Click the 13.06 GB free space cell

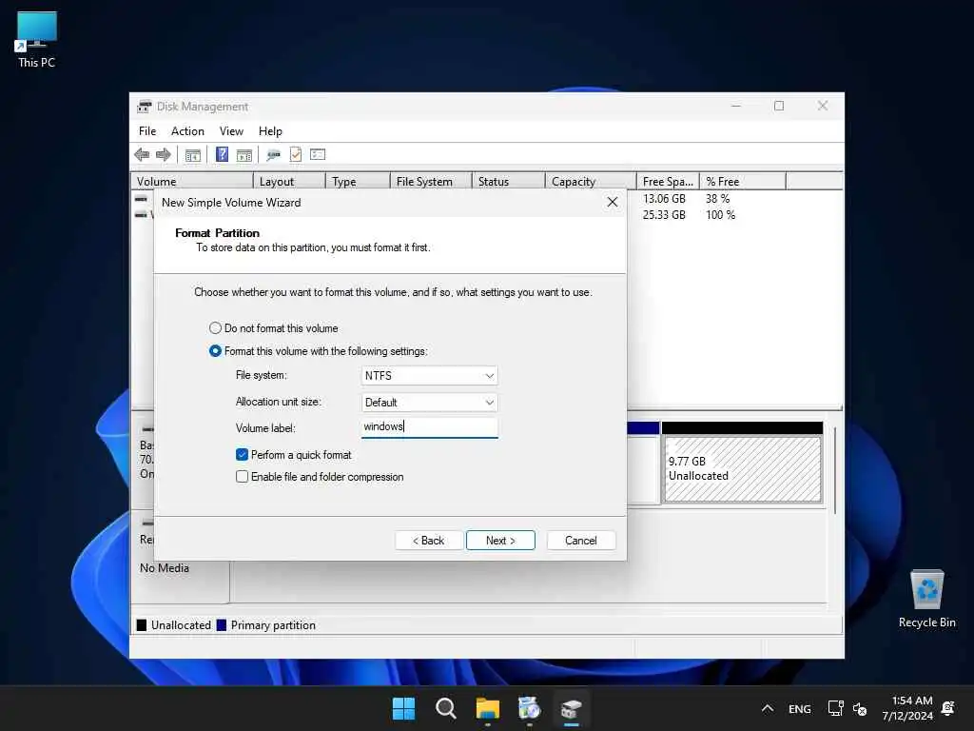(x=664, y=198)
